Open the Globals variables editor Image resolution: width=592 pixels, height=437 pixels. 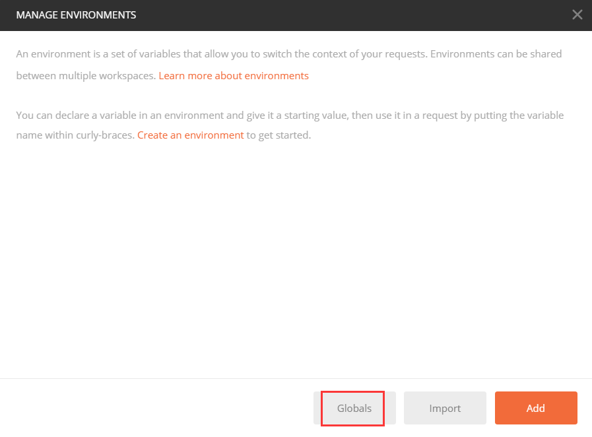[x=354, y=408]
